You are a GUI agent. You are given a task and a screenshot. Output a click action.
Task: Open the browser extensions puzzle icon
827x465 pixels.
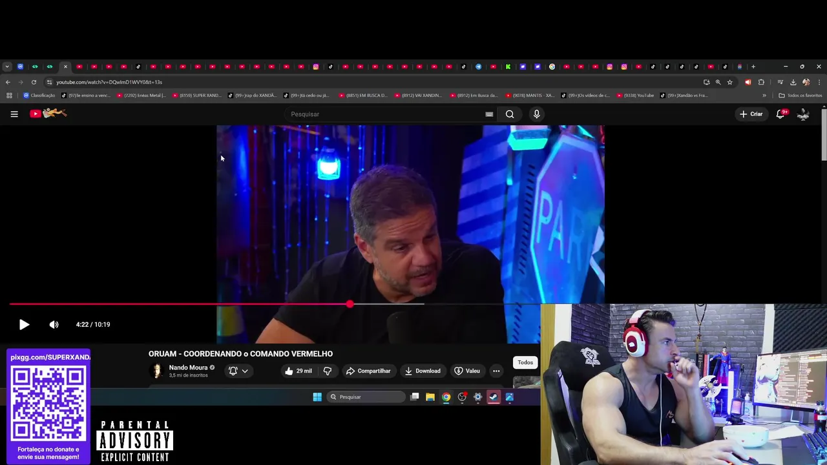tap(761, 82)
